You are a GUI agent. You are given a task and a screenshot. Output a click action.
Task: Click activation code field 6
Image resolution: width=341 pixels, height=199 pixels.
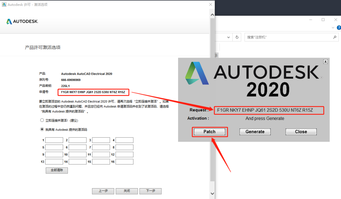(78, 147)
